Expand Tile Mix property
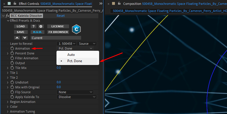 coord(8,68)
